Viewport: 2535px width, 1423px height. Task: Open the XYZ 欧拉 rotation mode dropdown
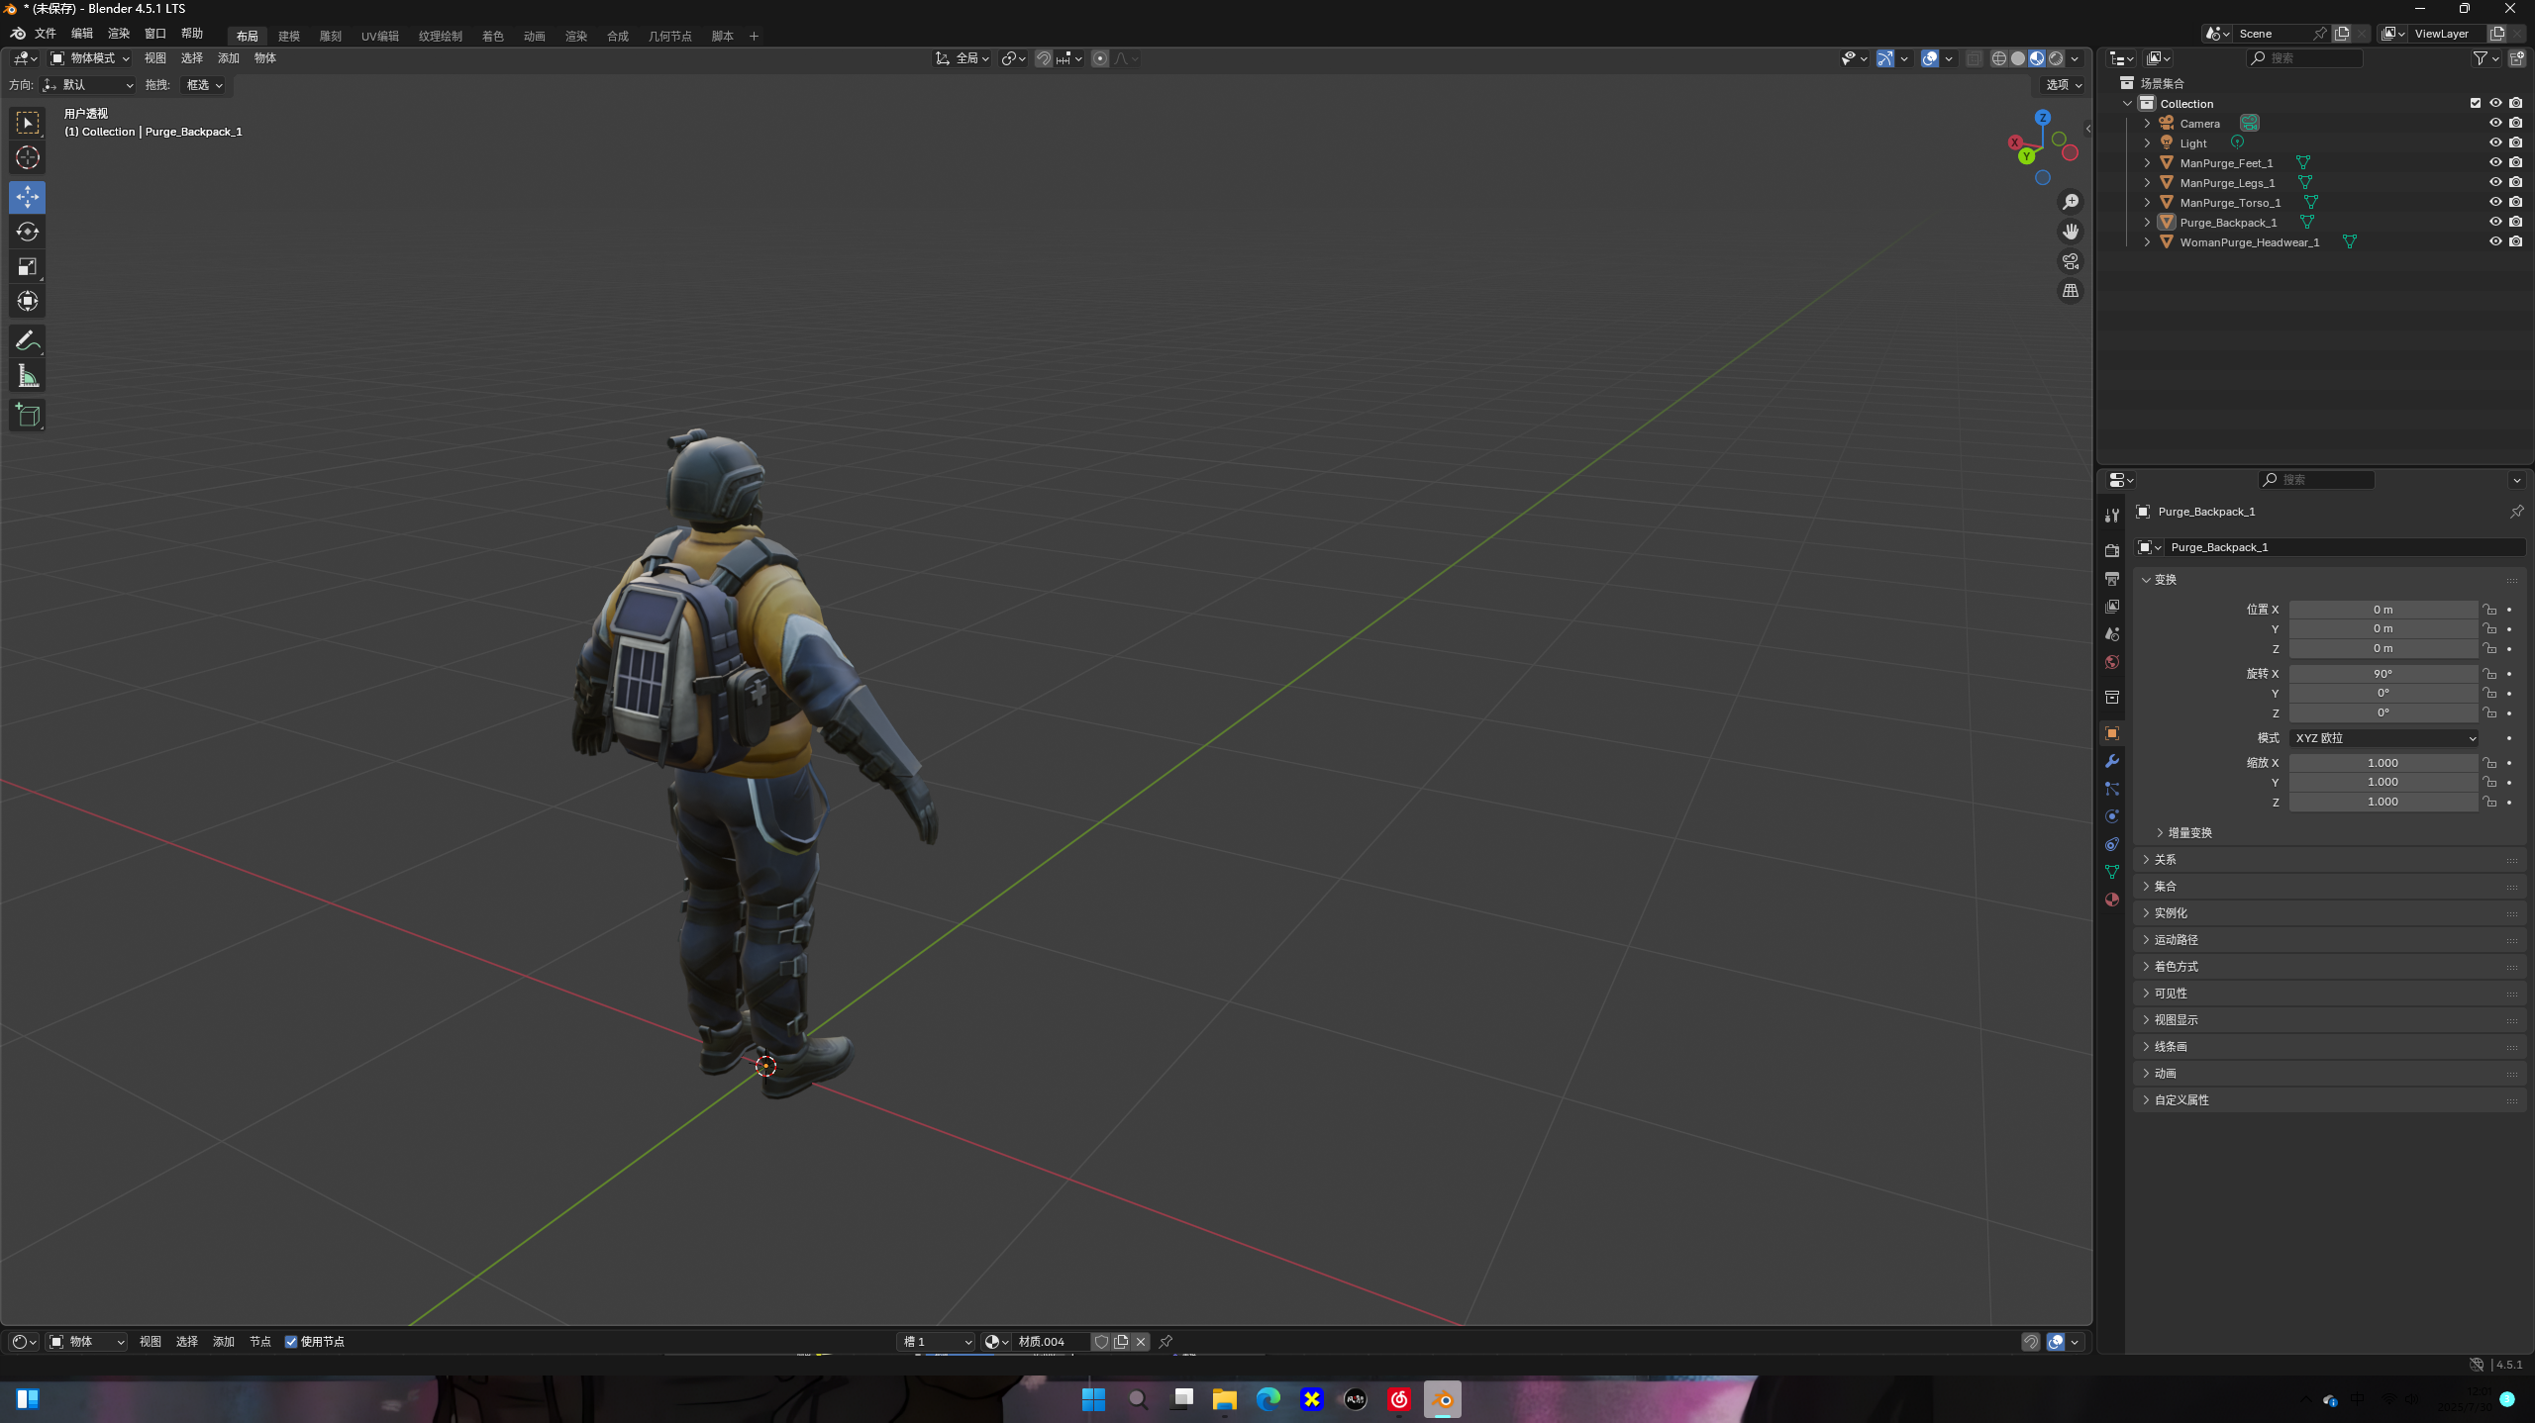pyautogui.click(x=2384, y=738)
